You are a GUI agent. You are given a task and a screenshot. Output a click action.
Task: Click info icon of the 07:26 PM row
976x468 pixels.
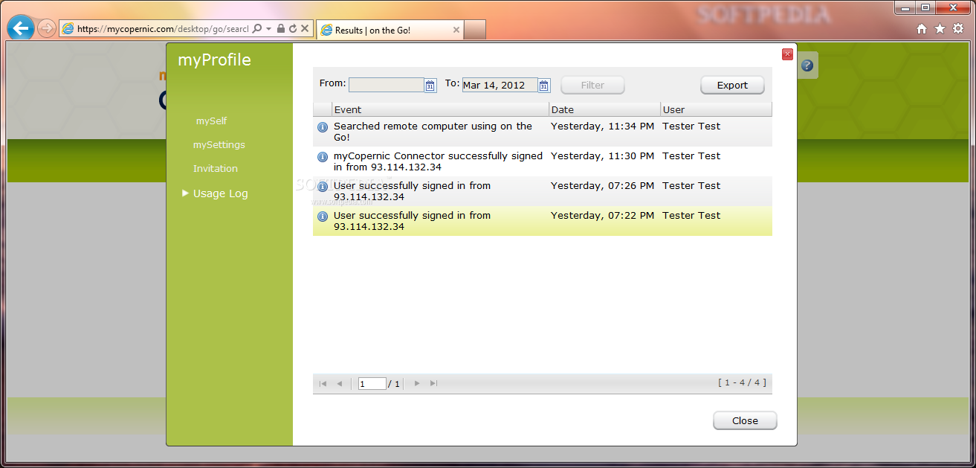tap(323, 187)
